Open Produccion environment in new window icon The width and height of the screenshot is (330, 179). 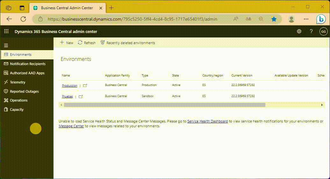pos(85,86)
